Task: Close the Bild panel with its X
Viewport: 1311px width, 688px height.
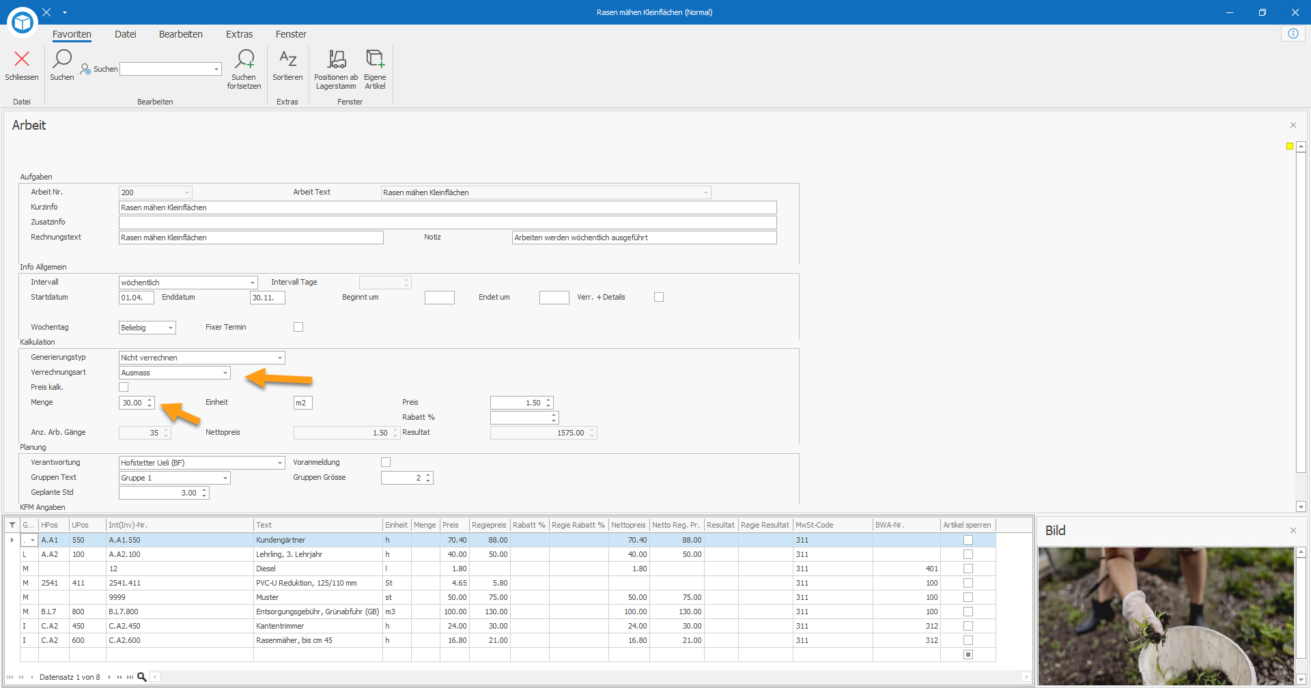Action: click(1293, 530)
